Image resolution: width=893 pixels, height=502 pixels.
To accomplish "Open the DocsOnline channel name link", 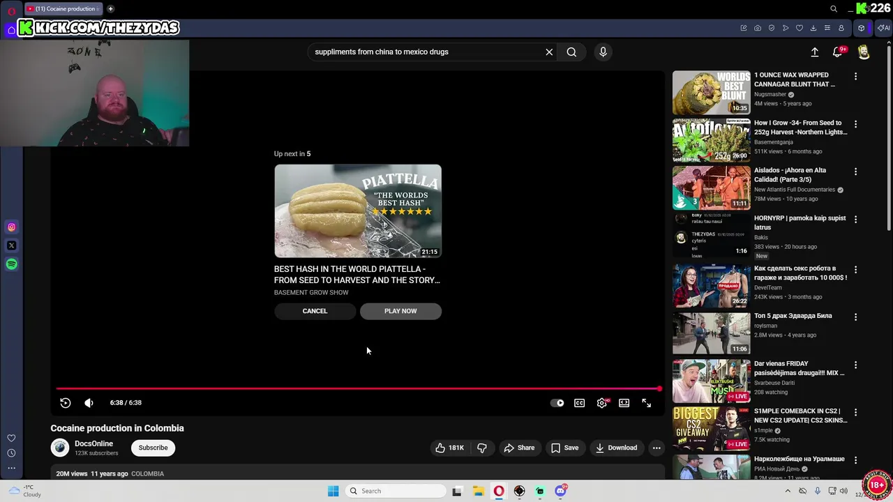I will [x=93, y=443].
